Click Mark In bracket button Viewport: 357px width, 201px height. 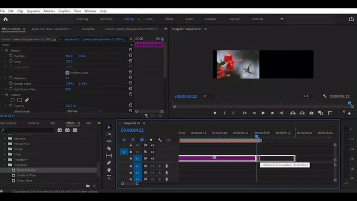tap(225, 113)
